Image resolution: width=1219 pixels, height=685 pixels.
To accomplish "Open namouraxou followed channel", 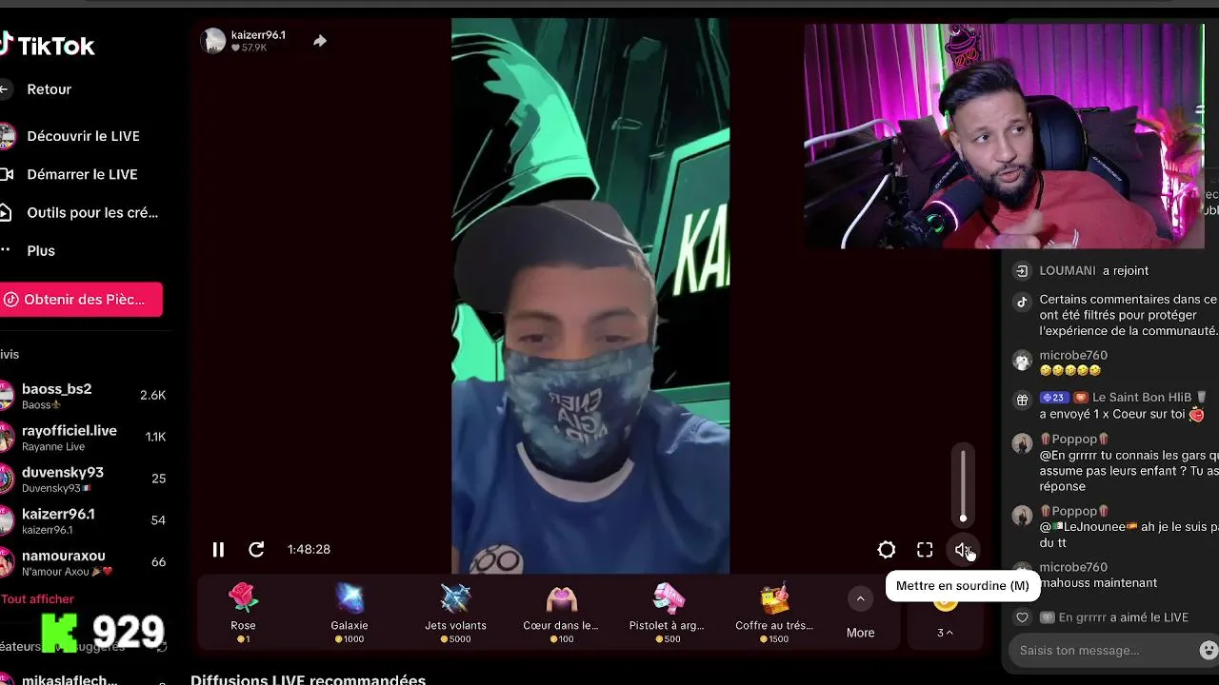I will [x=83, y=562].
